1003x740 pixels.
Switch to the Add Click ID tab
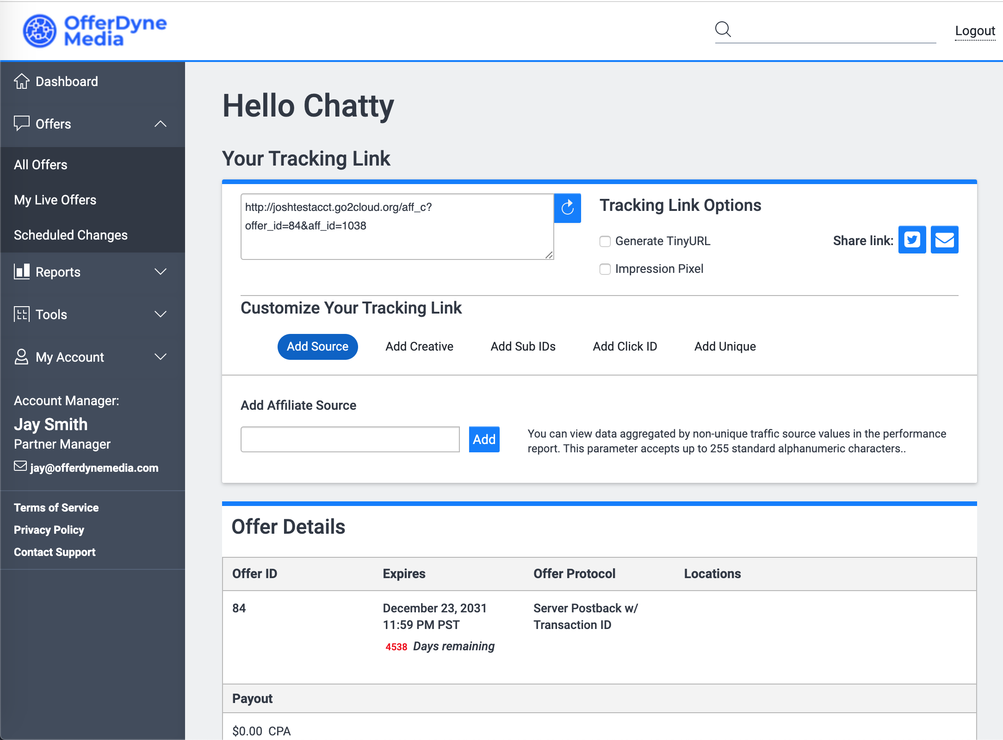coord(625,346)
